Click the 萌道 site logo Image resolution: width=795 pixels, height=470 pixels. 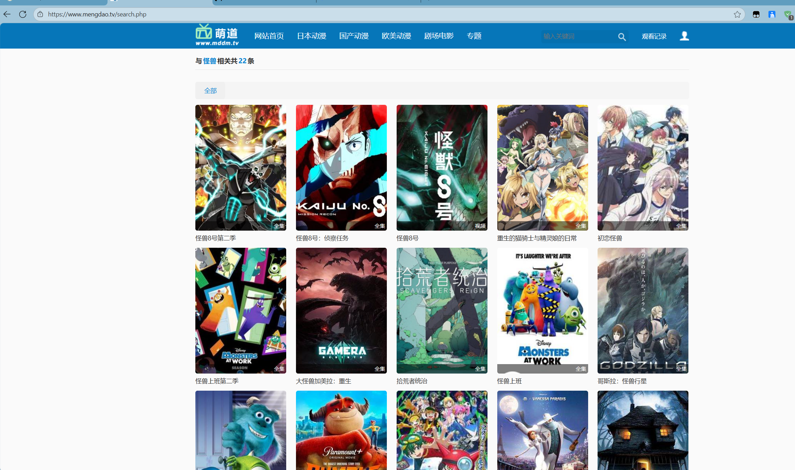click(x=217, y=35)
